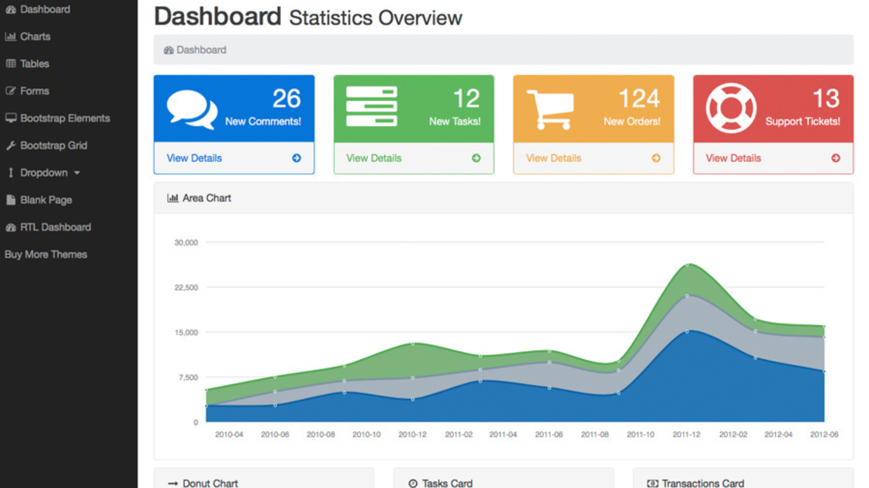Screen dimensions: 869x488
Task: Open Bootstrap Grid sidebar item
Action: click(x=53, y=145)
